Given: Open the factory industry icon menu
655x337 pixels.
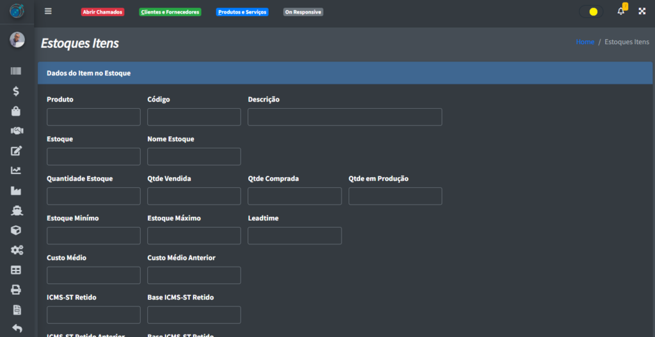Looking at the screenshot, I should pos(17,191).
